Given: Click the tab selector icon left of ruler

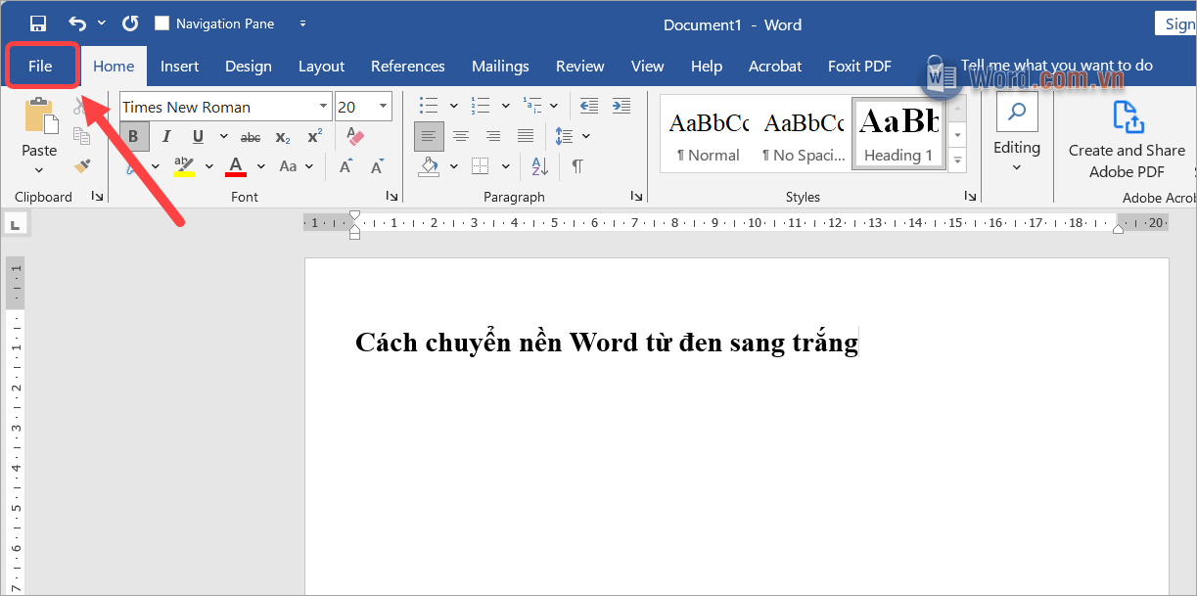Looking at the screenshot, I should click(x=15, y=225).
